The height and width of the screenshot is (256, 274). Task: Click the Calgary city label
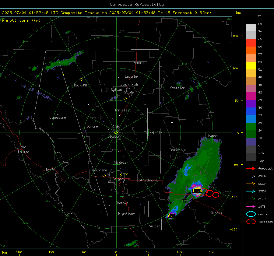tap(119, 179)
